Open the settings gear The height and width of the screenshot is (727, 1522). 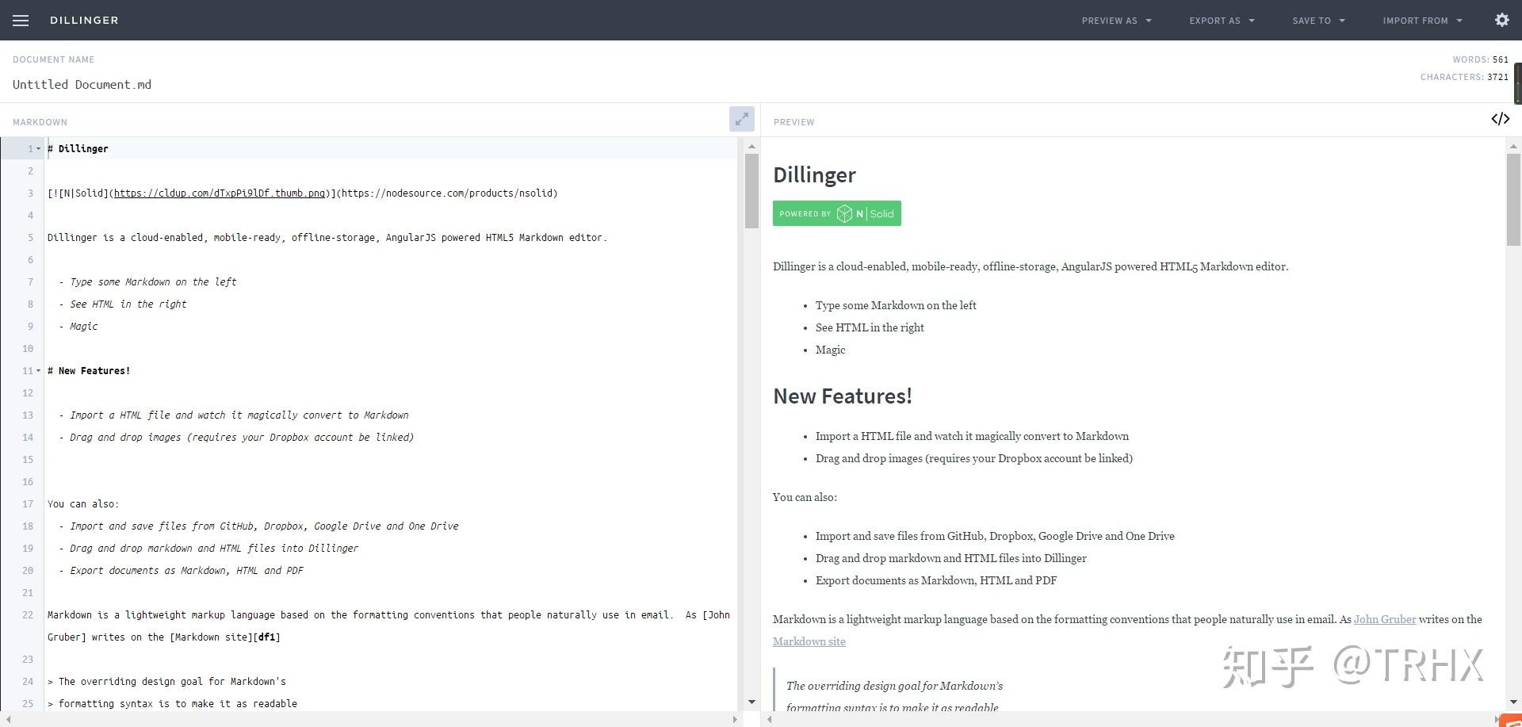pyautogui.click(x=1501, y=21)
